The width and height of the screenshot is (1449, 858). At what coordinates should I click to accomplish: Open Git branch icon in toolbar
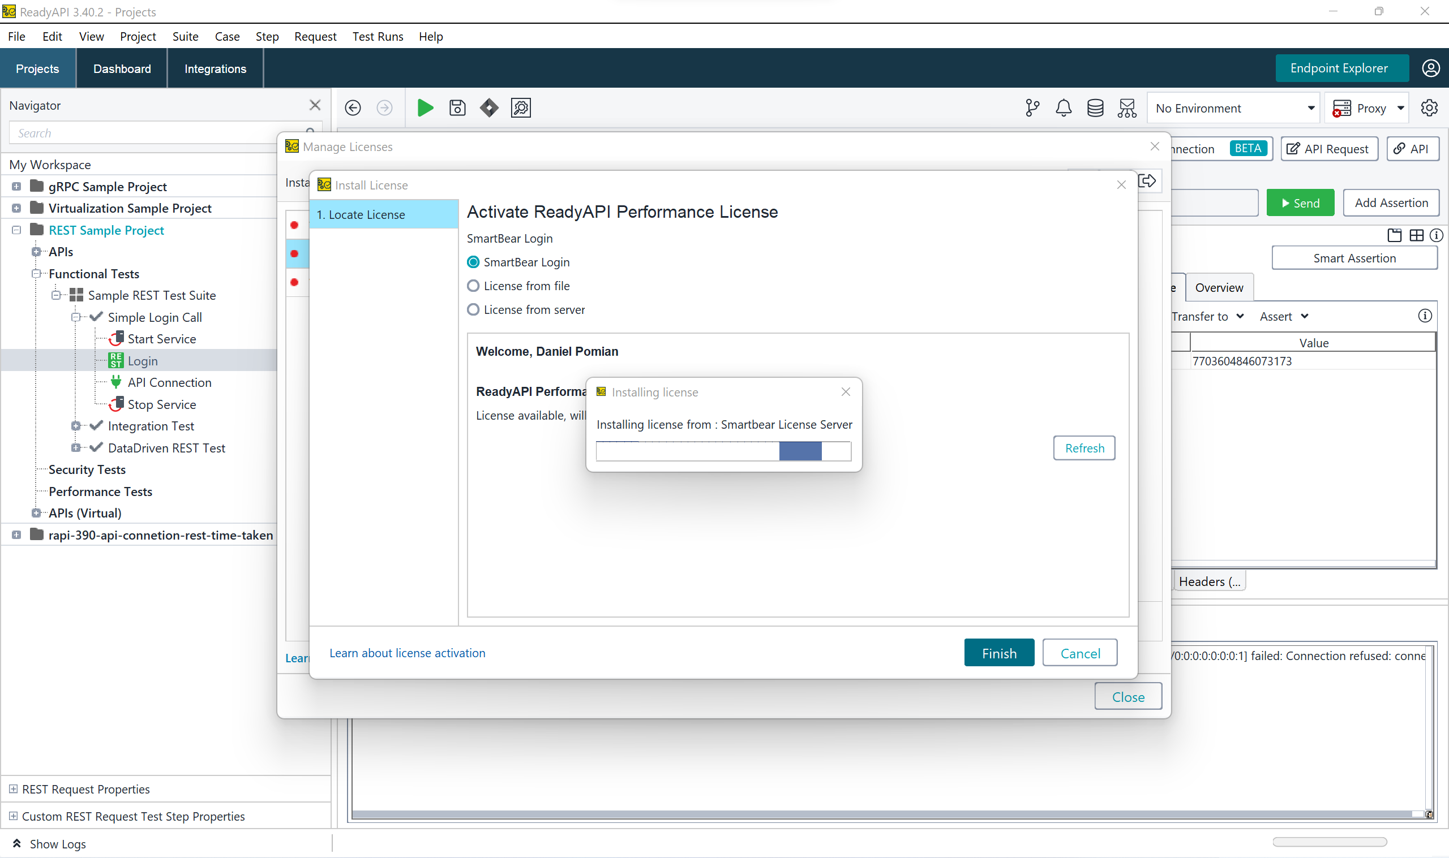coord(1032,107)
